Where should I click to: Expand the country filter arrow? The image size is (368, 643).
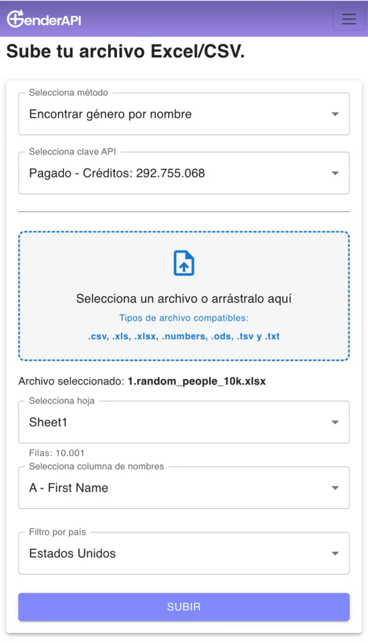[335, 554]
